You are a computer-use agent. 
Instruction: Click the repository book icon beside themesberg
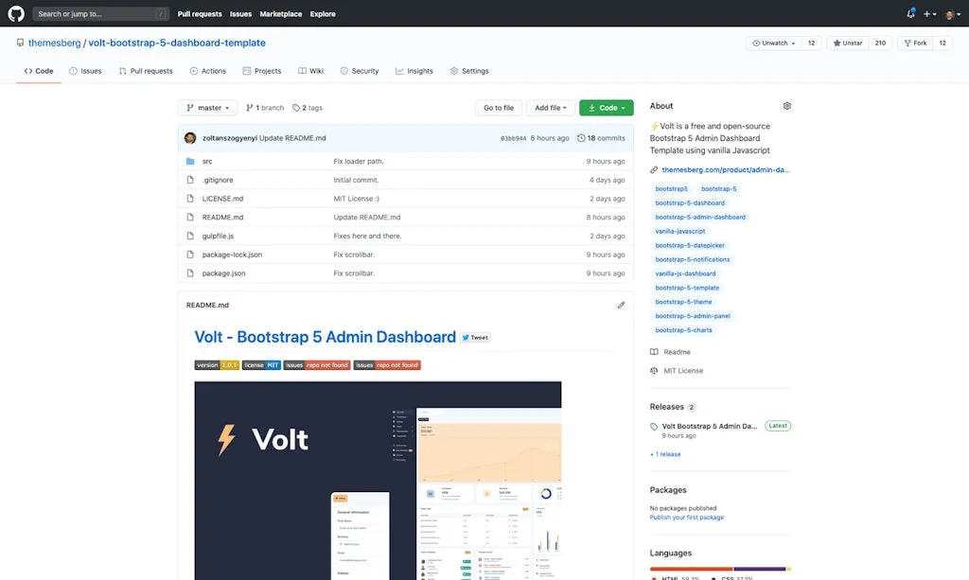[21, 43]
